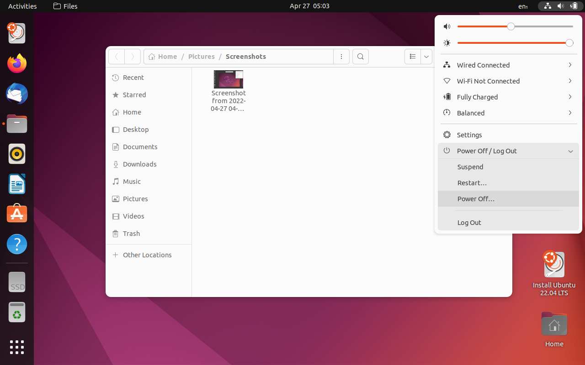Expand the Wi-Fi Not Connected submenu
Viewport: 585px width, 365px height.
pyautogui.click(x=508, y=81)
